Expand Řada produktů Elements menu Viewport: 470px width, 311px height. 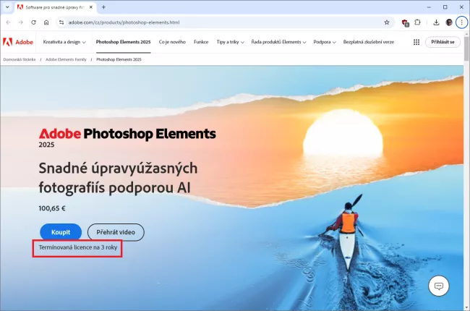click(278, 42)
